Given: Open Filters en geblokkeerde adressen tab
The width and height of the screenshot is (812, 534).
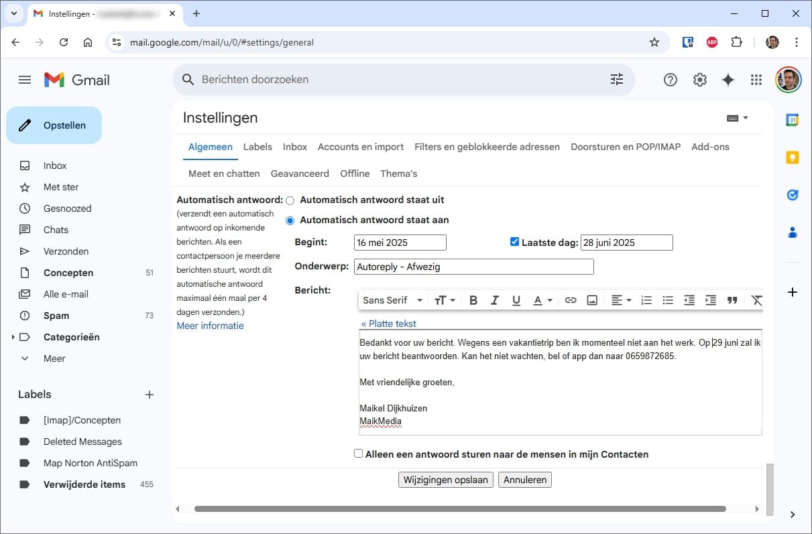Looking at the screenshot, I should click(x=487, y=147).
